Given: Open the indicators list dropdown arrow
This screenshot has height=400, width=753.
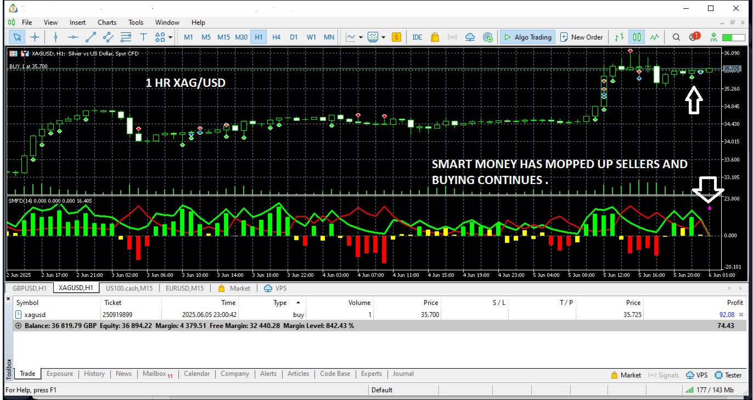Looking at the screenshot, I should point(383,37).
